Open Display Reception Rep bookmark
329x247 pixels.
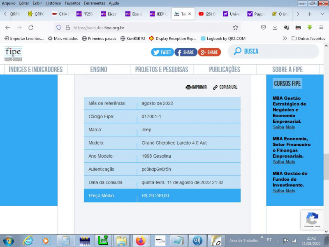(x=173, y=38)
